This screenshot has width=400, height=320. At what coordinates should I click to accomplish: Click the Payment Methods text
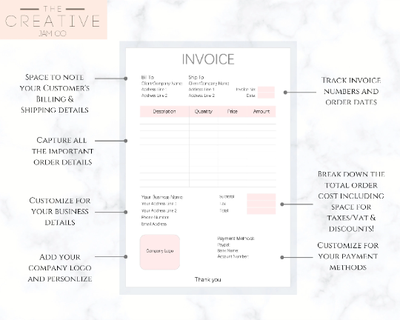(x=236, y=239)
